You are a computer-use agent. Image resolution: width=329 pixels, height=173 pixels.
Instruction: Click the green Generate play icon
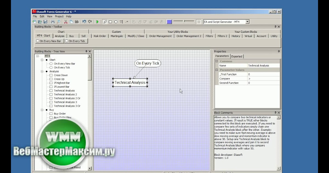point(97,22)
